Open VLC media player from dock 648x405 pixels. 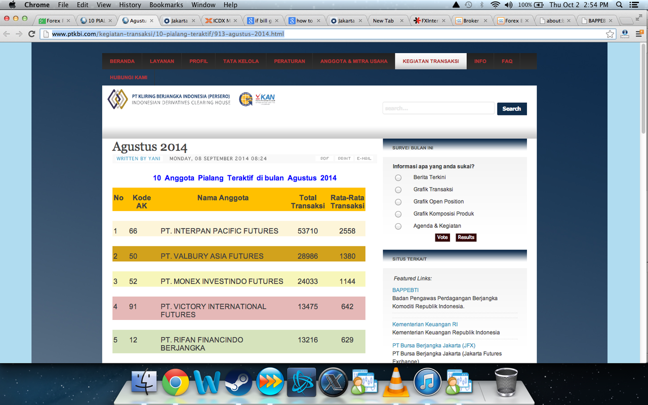coord(396,382)
